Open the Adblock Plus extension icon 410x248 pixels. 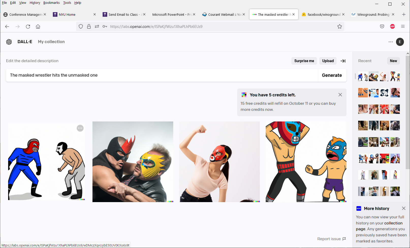392,27
